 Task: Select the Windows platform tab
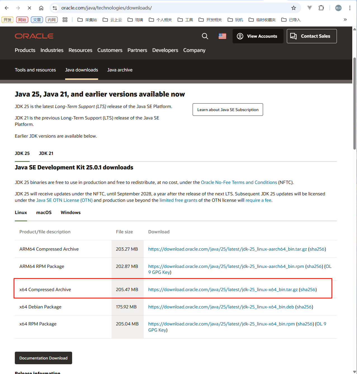click(x=70, y=213)
